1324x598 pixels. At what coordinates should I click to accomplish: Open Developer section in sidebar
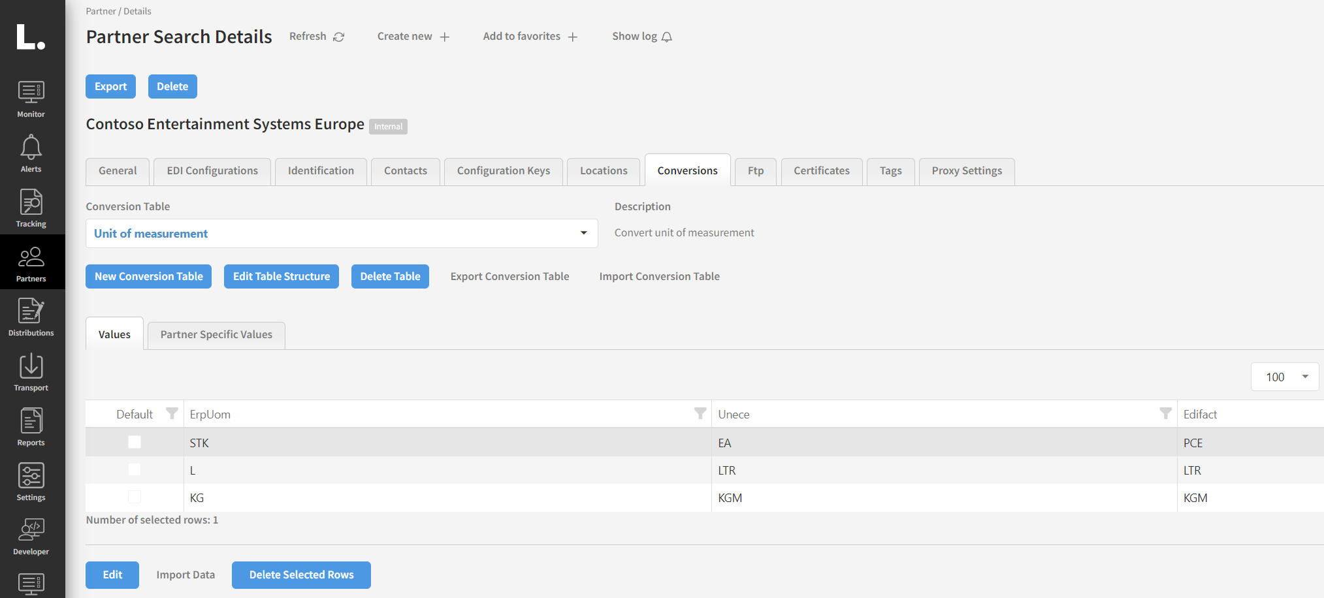pyautogui.click(x=31, y=537)
